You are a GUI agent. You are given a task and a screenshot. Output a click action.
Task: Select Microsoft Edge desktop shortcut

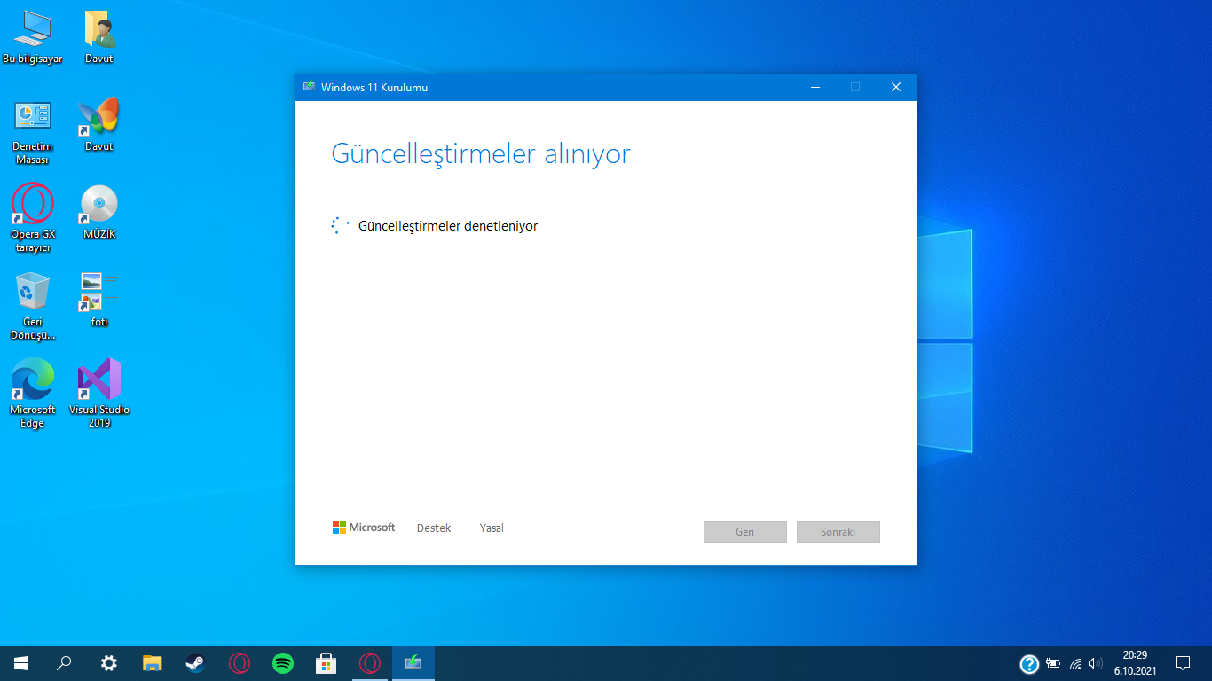(x=33, y=394)
